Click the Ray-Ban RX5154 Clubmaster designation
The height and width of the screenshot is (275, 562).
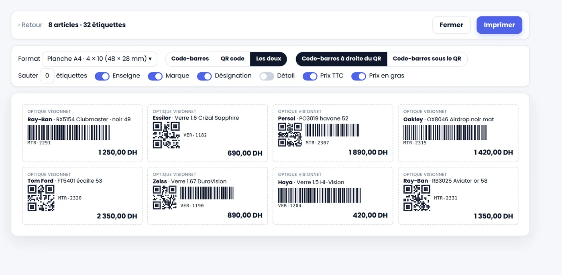79,119
